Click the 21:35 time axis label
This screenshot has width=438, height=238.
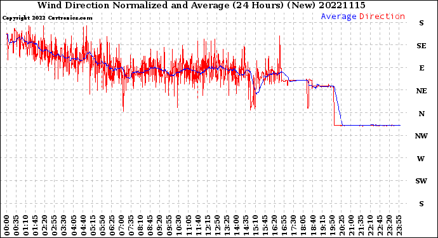click(x=361, y=225)
